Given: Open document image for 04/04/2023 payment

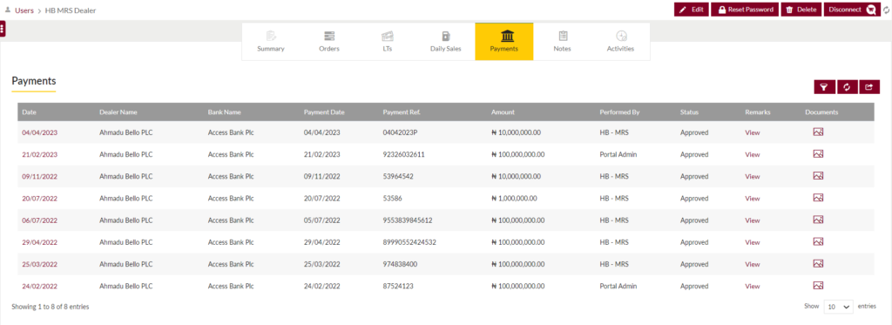Looking at the screenshot, I should pos(818,132).
